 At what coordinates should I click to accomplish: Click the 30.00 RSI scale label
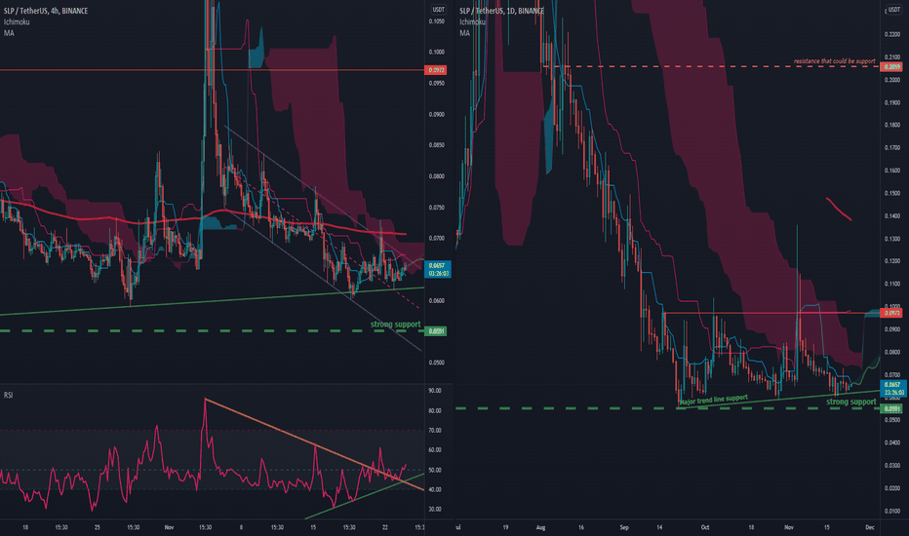pos(435,510)
